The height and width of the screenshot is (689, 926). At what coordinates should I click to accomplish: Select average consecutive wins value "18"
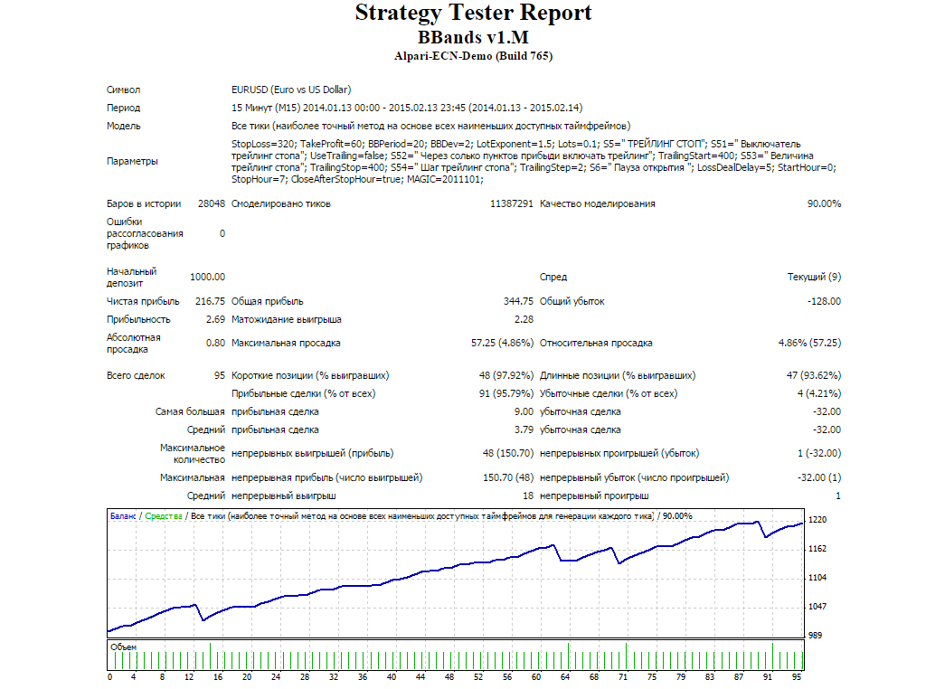(x=528, y=496)
